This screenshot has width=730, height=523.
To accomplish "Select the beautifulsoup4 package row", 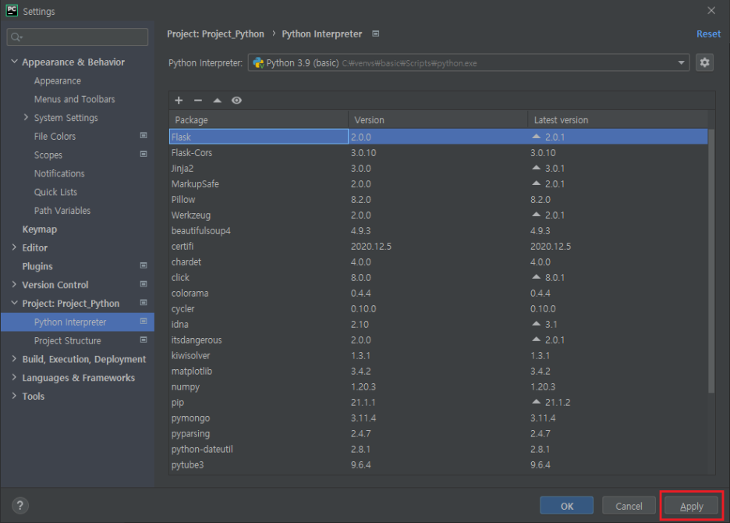I will pyautogui.click(x=438, y=231).
